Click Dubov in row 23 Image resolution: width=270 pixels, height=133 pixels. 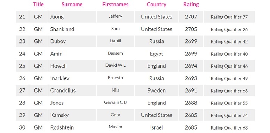58,41
